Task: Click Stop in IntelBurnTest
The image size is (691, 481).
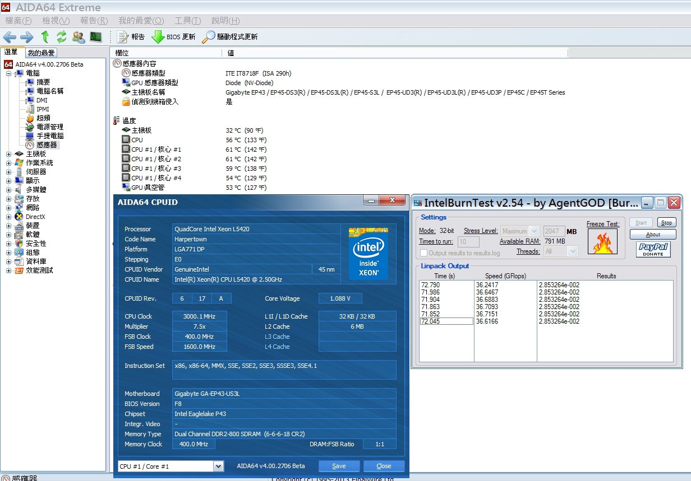Action: pyautogui.click(x=666, y=222)
